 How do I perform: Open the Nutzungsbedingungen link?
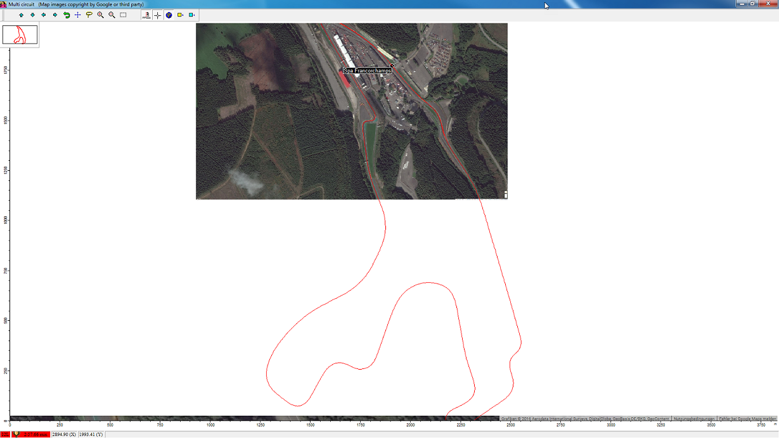coord(694,418)
